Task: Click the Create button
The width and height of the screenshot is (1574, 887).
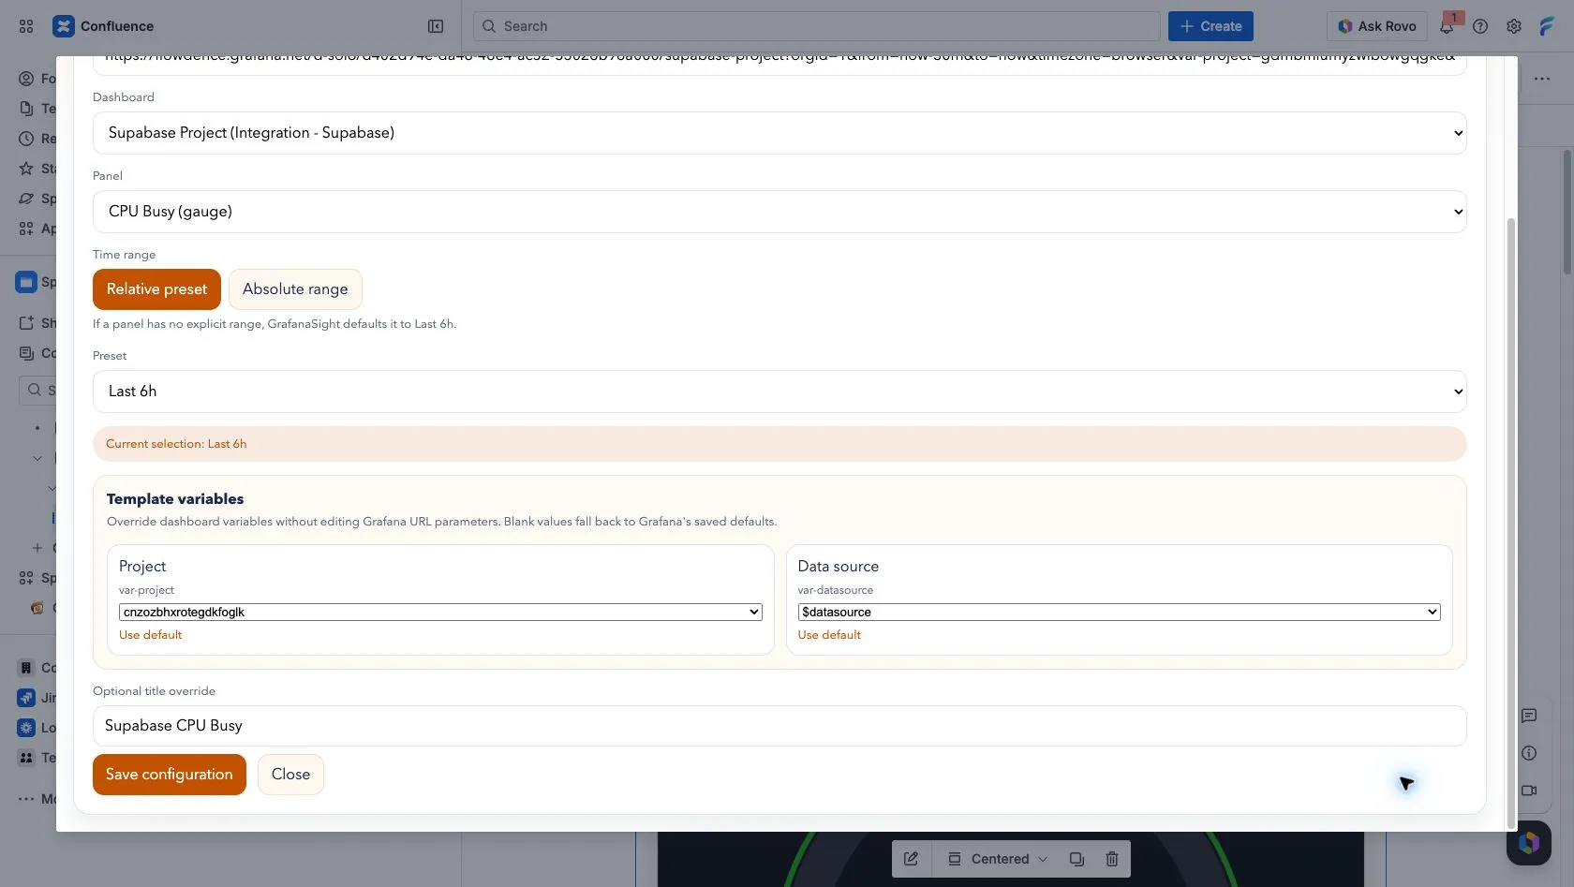Action: tap(1210, 26)
